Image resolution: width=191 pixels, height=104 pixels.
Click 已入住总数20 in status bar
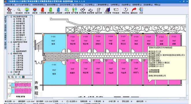72,101
